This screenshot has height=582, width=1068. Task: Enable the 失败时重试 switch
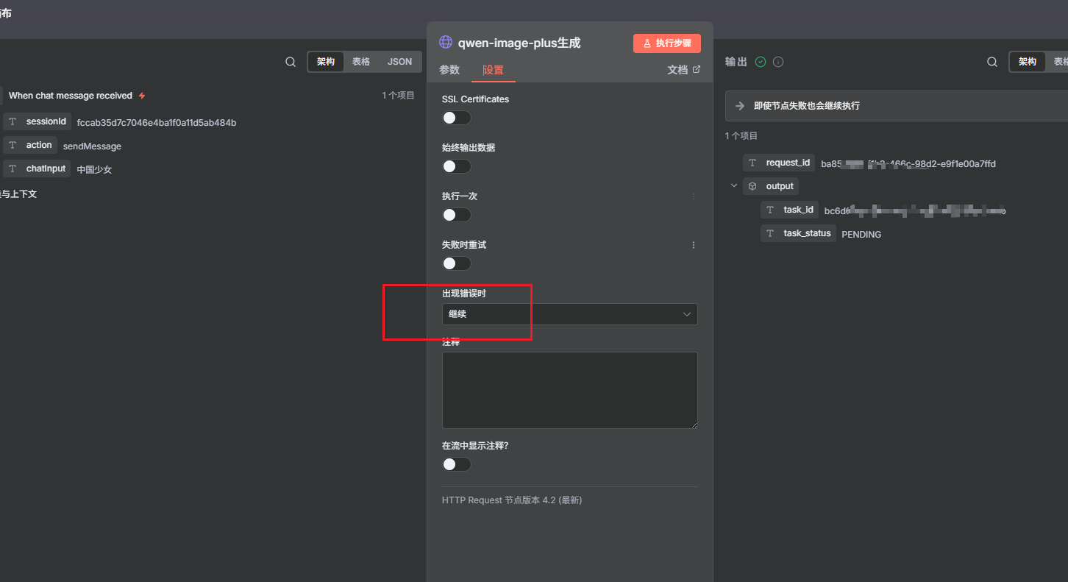click(x=456, y=263)
